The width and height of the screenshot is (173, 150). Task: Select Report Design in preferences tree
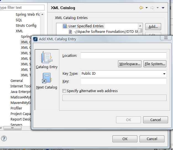(x=21, y=119)
